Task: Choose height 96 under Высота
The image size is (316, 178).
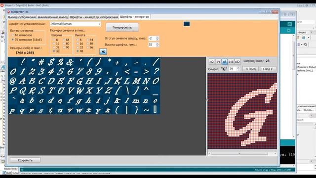Action: 90,47
